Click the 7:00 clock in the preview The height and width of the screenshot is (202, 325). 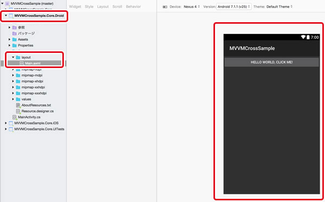315,37
